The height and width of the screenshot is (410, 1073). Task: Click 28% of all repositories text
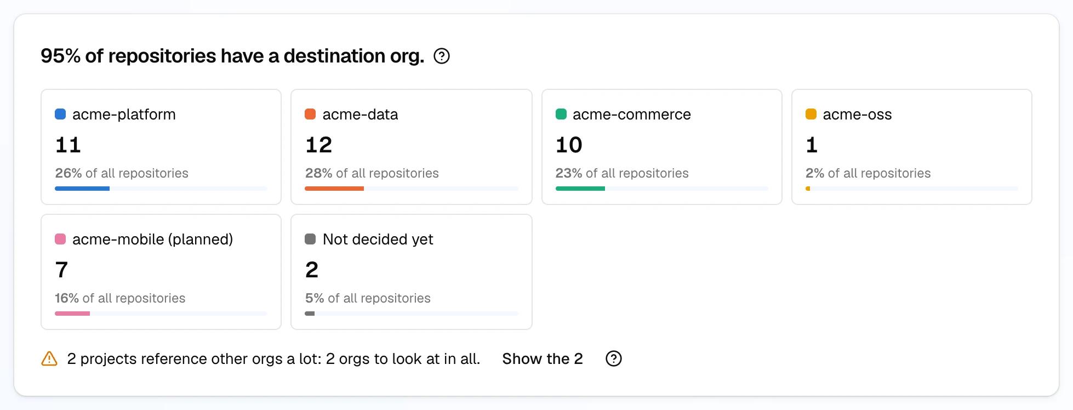(x=372, y=173)
